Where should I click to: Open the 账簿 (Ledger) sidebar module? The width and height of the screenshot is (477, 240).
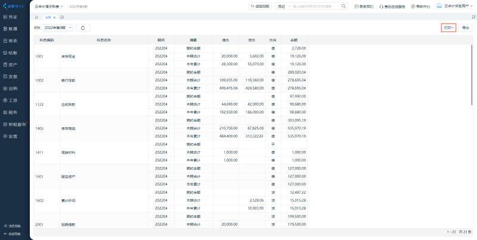13,29
